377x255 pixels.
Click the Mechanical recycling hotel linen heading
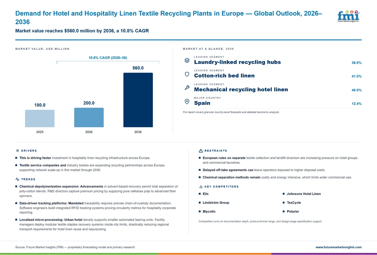[x=241, y=90]
